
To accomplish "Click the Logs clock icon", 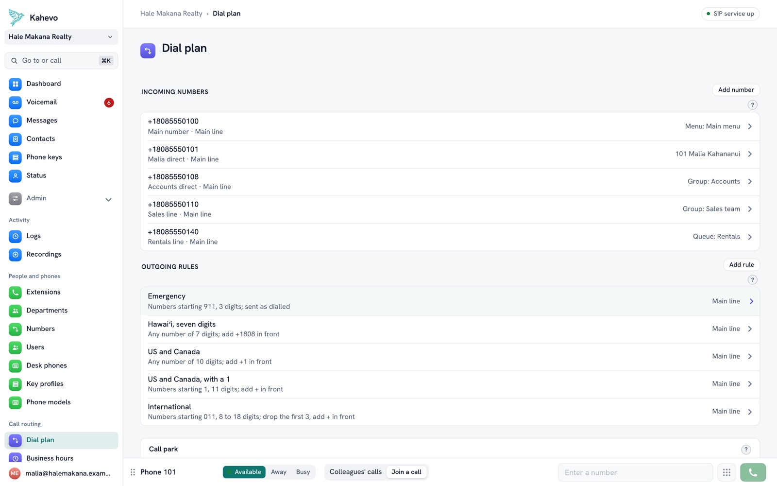I will [x=15, y=236].
